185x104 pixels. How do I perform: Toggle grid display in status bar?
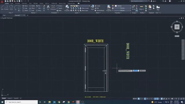pyautogui.click(x=139, y=99)
